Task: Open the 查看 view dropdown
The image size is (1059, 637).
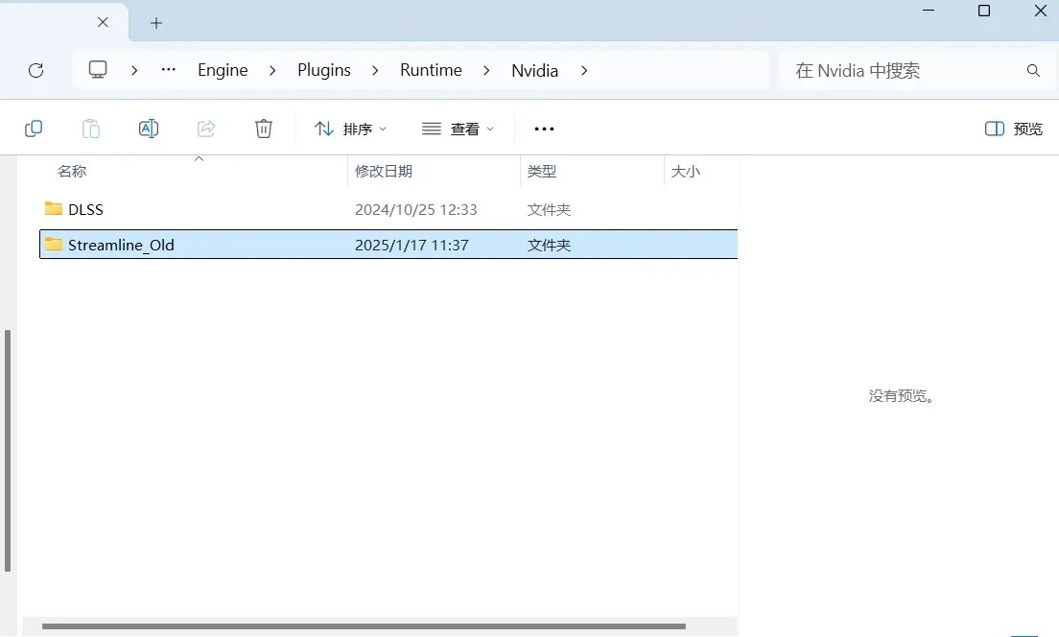Action: [459, 129]
